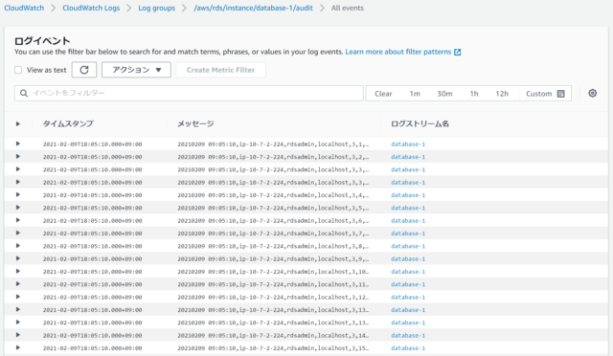613x356 pixels.
Task: Click the external link icon after filter patterns
Action: point(458,52)
